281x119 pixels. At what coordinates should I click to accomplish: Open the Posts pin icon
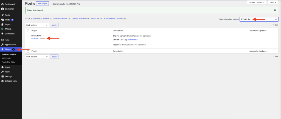pyautogui.click(x=2, y=15)
